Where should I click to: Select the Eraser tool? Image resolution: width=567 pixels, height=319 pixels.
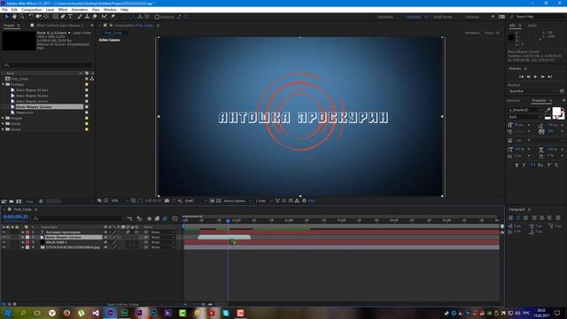pyautogui.click(x=95, y=17)
